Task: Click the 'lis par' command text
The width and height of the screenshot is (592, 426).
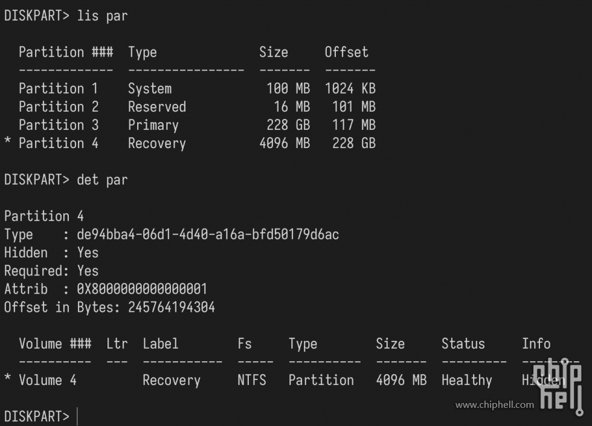Action: [x=102, y=16]
